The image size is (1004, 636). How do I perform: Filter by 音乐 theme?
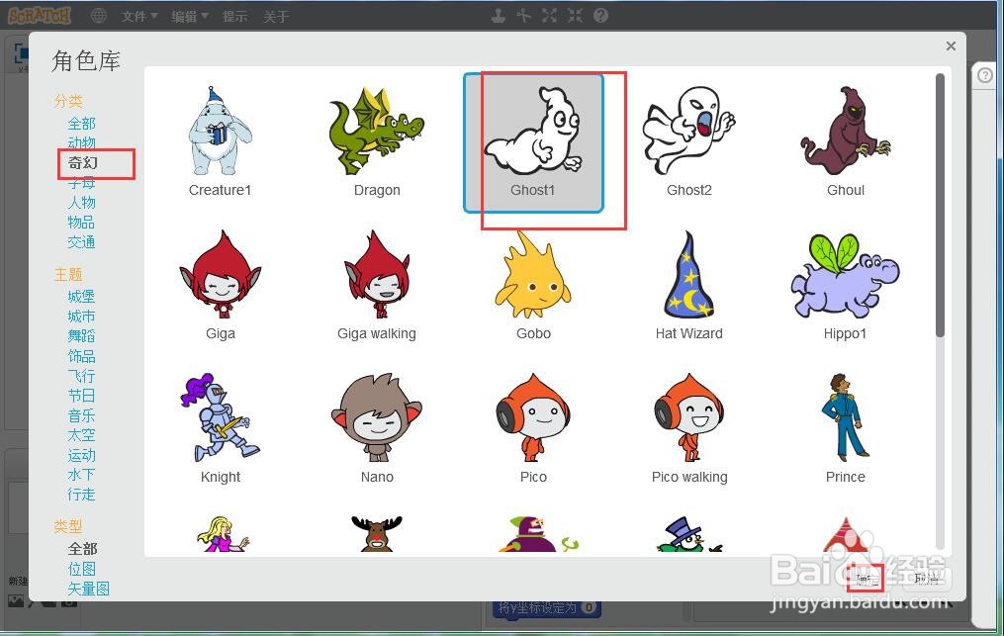pos(81,415)
